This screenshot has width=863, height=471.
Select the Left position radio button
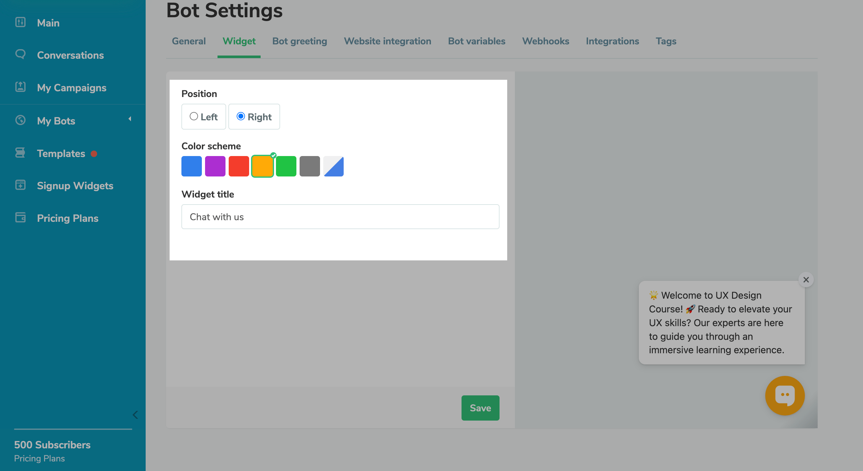click(194, 116)
